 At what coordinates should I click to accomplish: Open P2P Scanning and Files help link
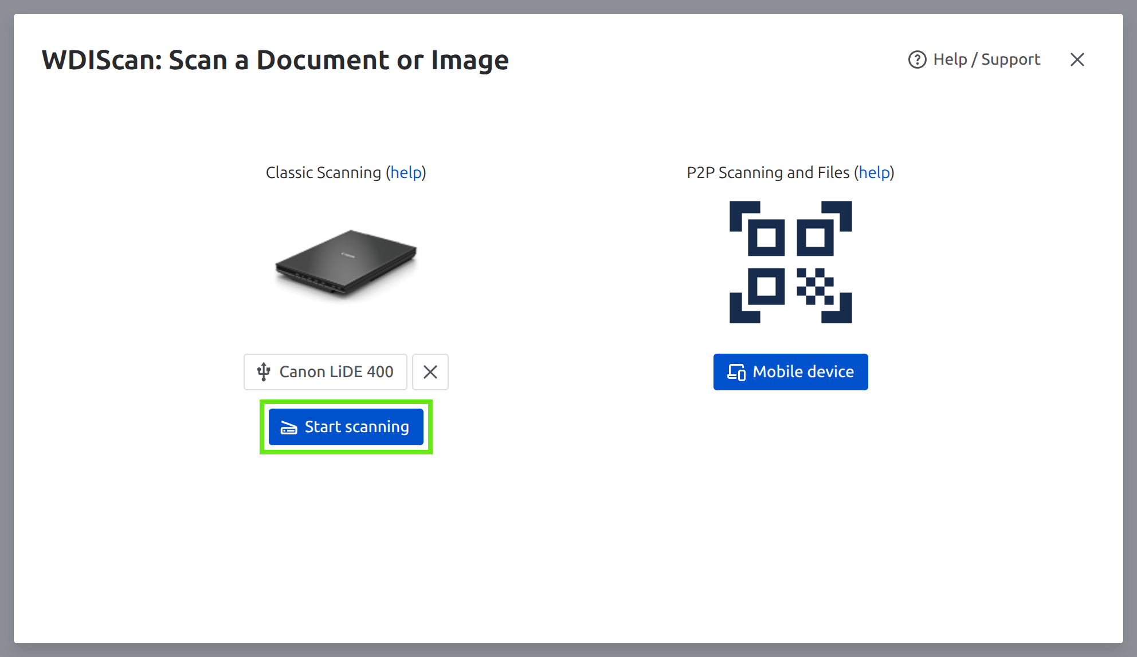[875, 172]
